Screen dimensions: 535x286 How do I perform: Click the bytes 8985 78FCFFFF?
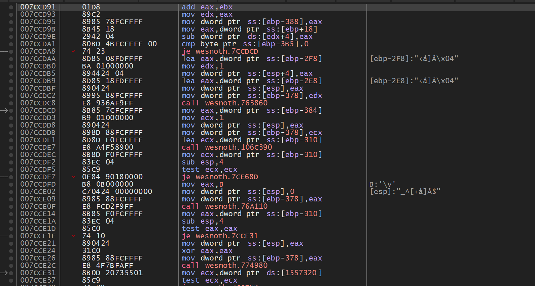(112, 22)
